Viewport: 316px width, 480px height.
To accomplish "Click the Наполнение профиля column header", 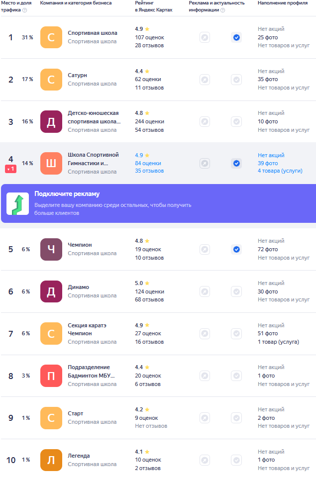I will 283,3.
